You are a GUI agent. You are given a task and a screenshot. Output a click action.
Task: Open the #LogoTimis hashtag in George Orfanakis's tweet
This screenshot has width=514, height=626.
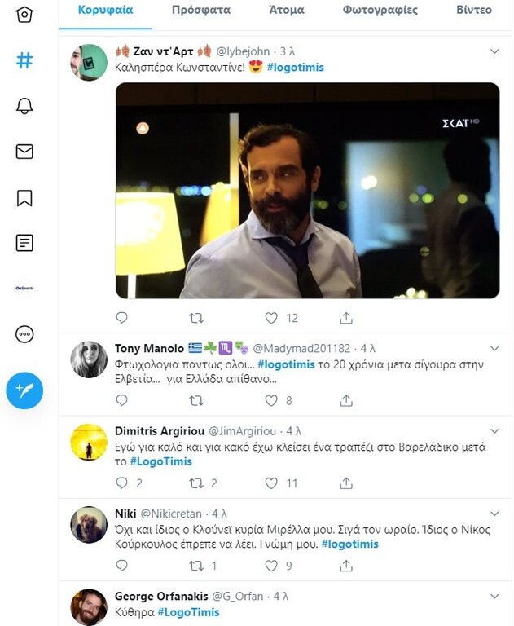point(188,612)
